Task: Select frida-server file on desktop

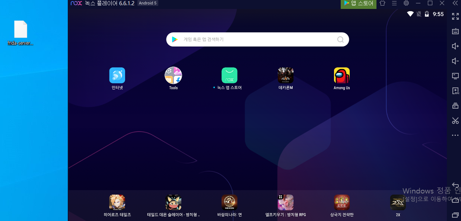Action: pyautogui.click(x=20, y=33)
